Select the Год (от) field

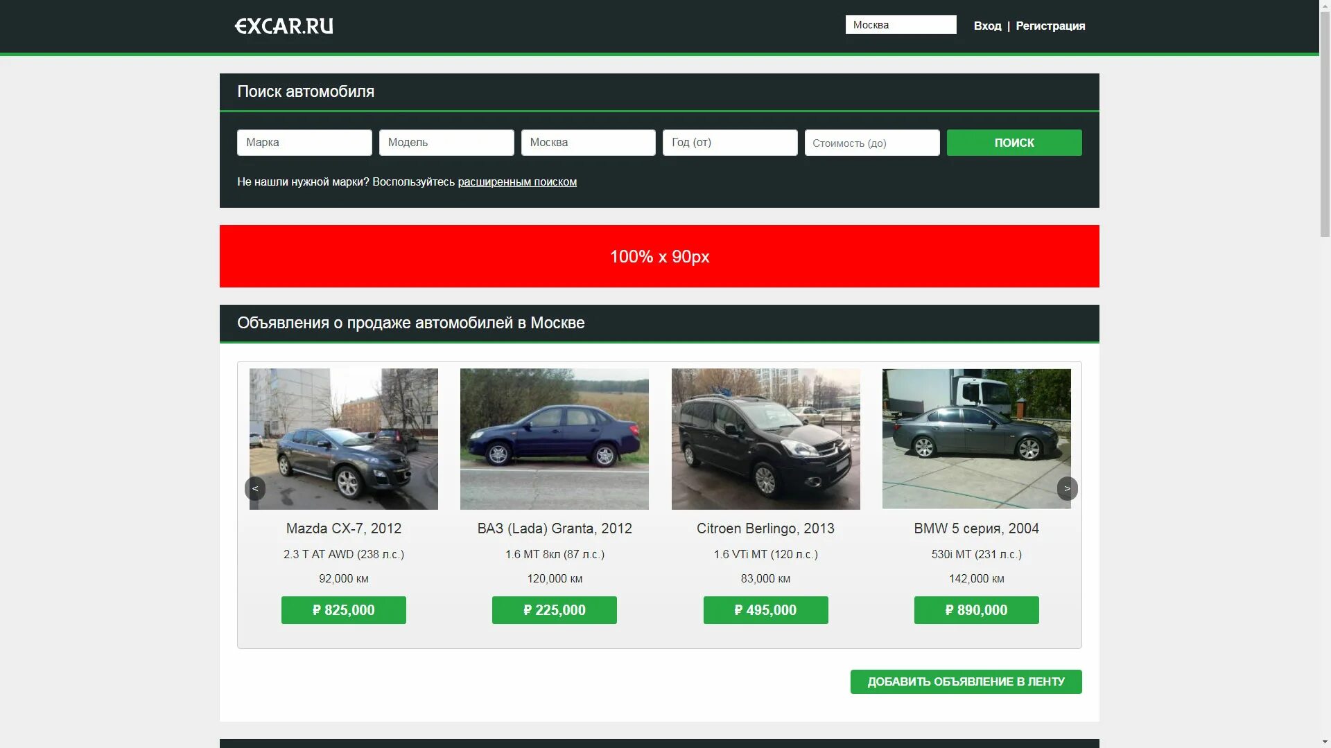pos(730,143)
